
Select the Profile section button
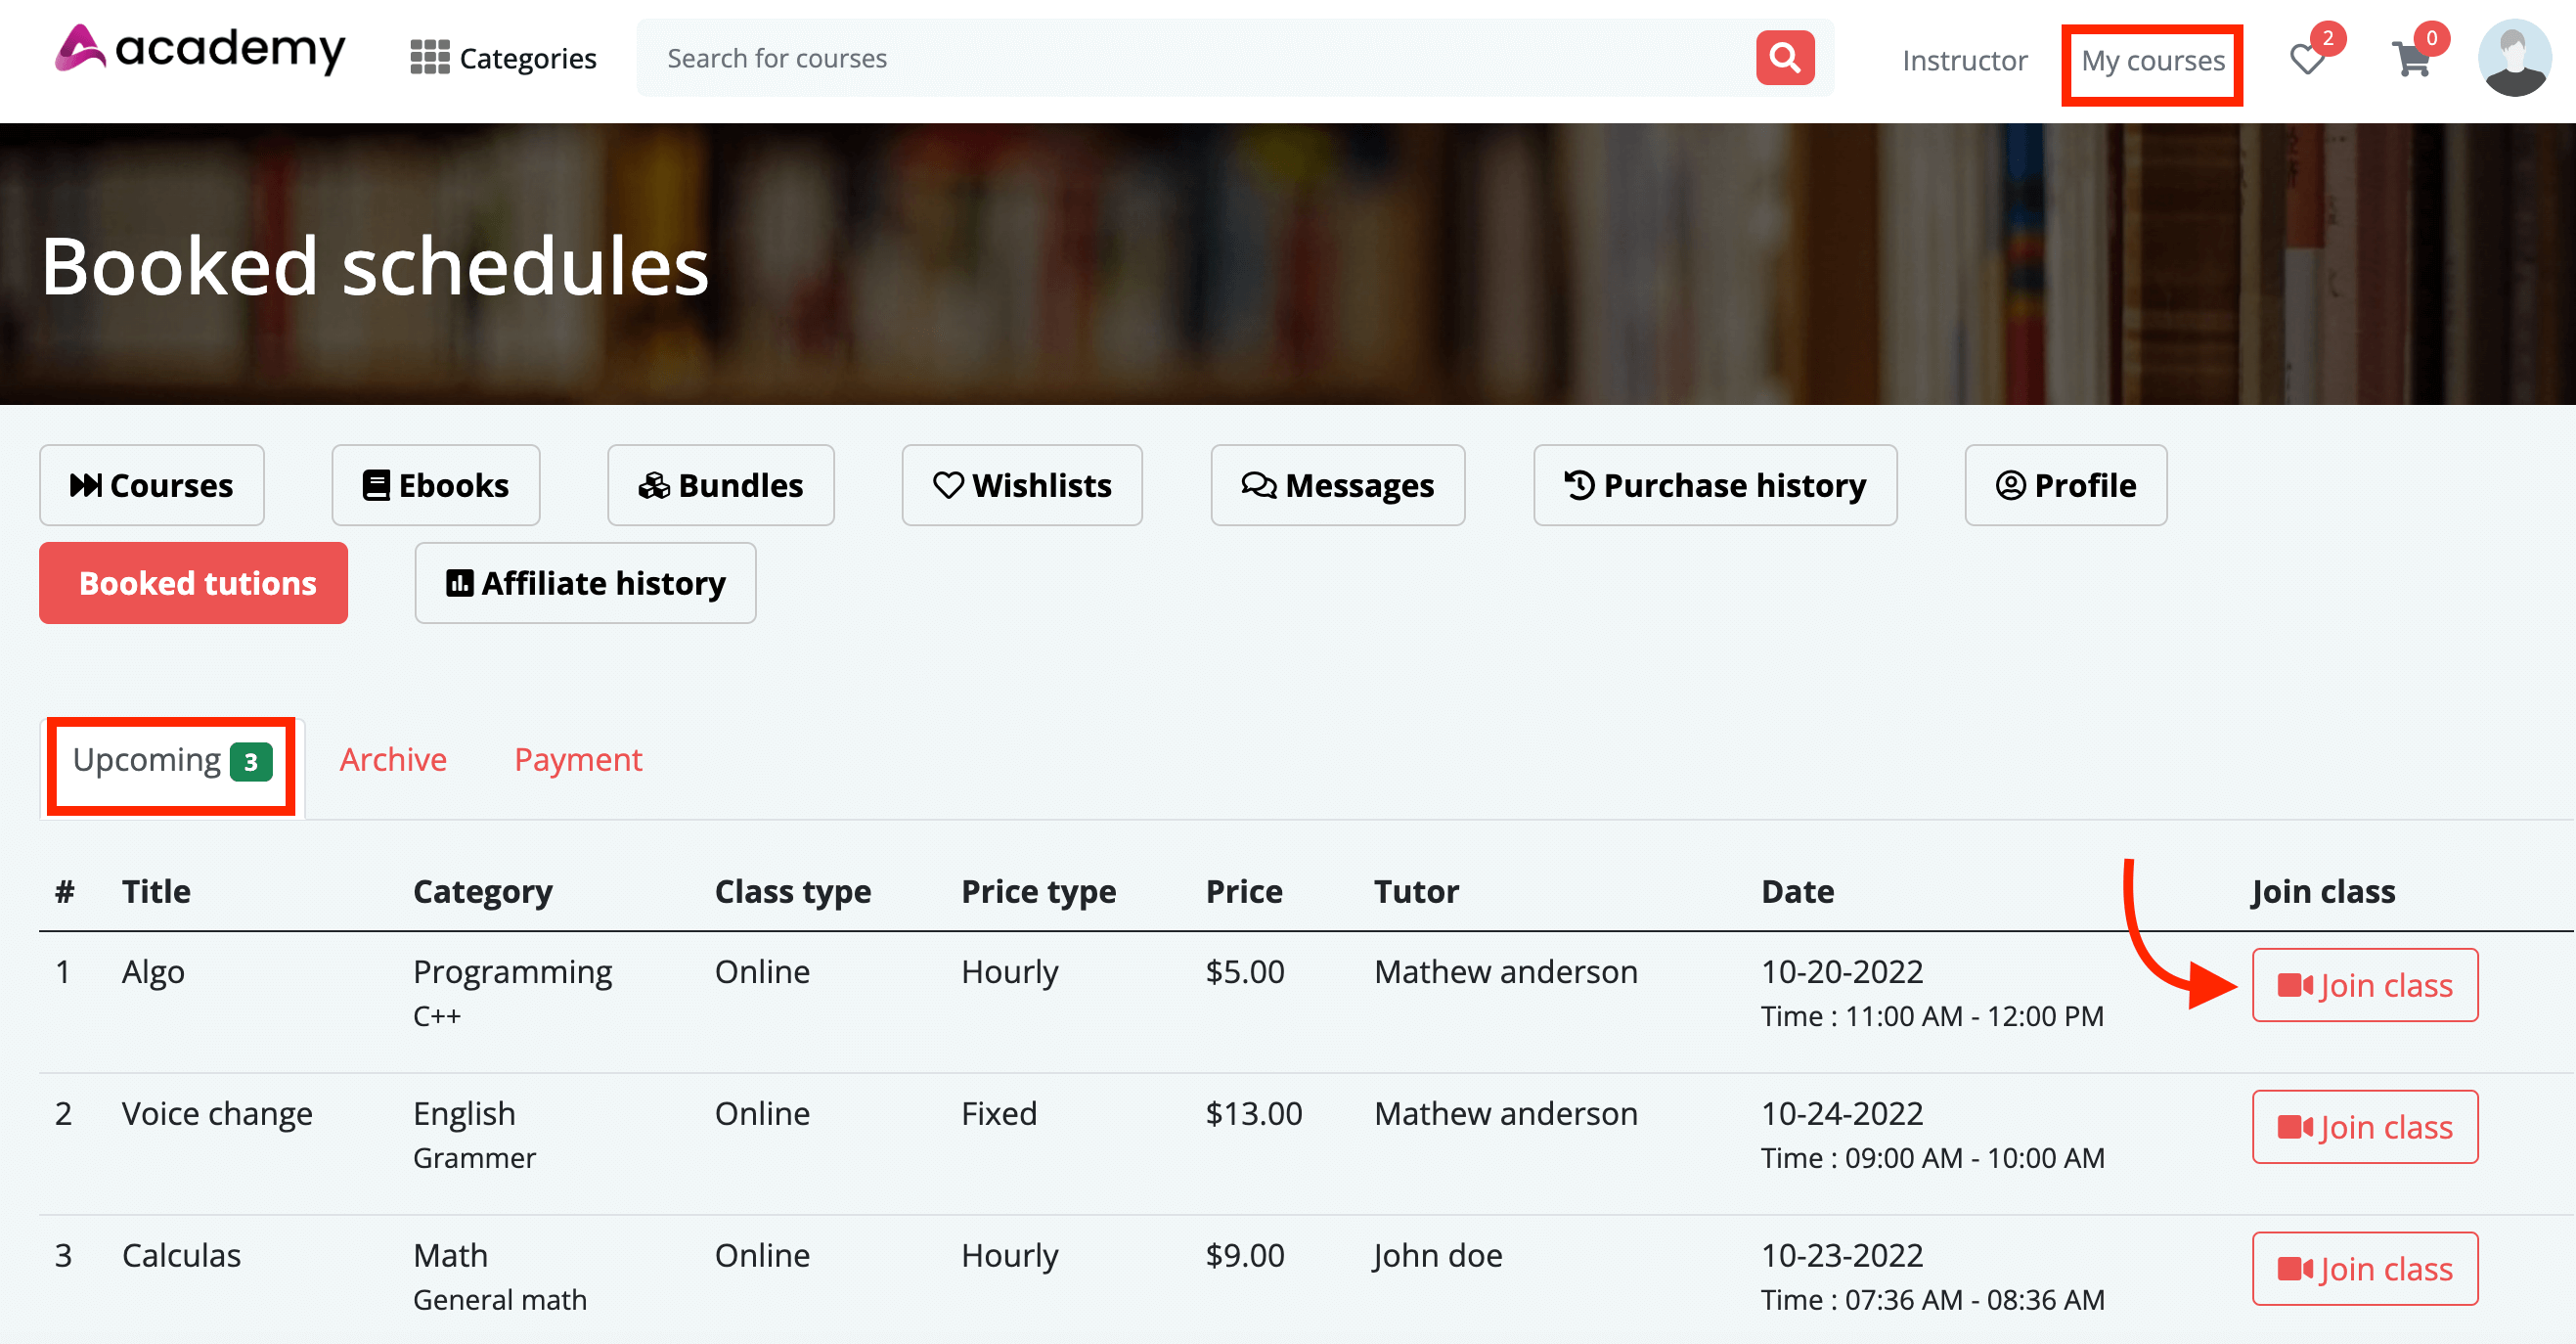2065,485
